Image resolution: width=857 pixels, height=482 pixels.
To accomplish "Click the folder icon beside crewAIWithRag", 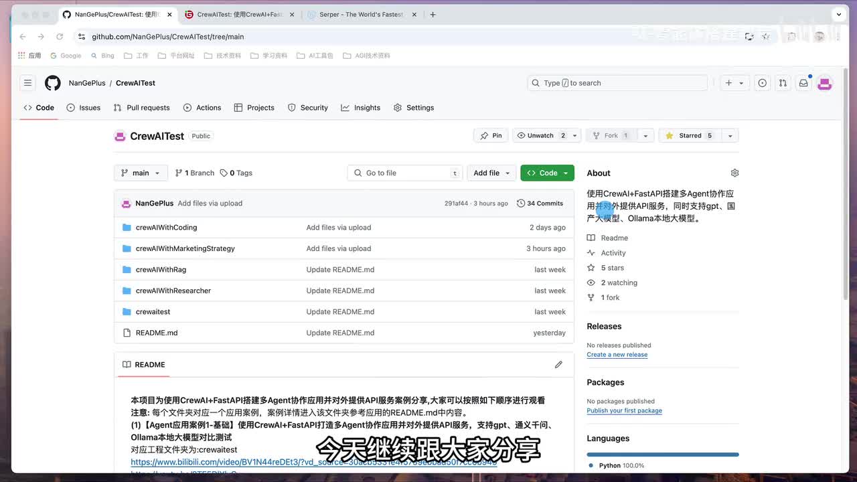I will pos(127,270).
